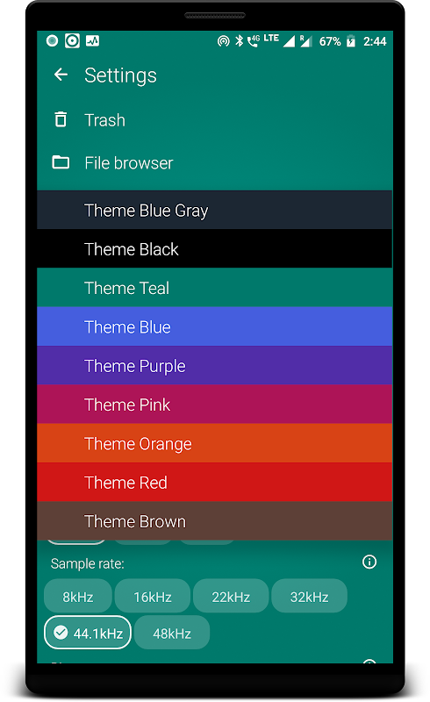The width and height of the screenshot is (430, 702).
Task: Select the 44.1kHz sample rate chip
Action: [88, 633]
